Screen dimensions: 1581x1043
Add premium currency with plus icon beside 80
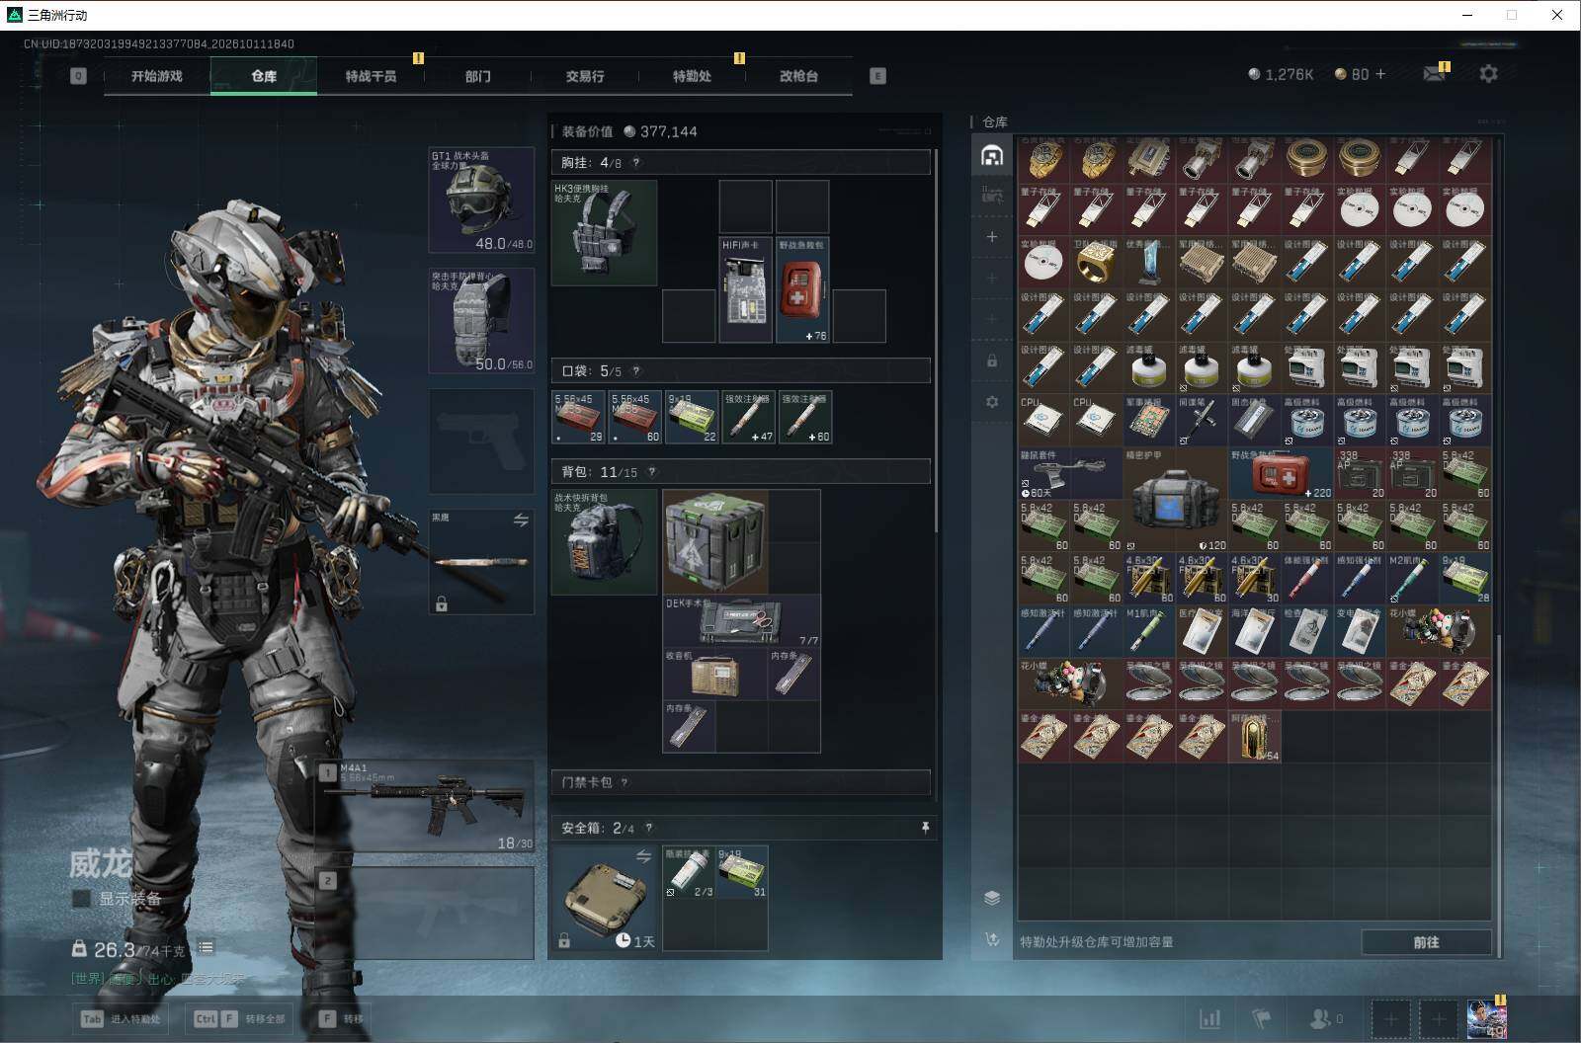pyautogui.click(x=1380, y=74)
